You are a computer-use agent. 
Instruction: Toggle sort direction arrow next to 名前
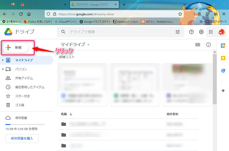pyautogui.click(x=71, y=114)
